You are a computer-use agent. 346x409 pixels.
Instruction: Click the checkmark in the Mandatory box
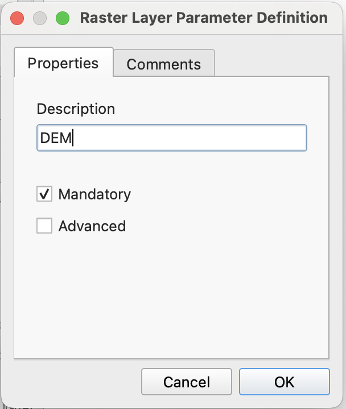[x=44, y=194]
